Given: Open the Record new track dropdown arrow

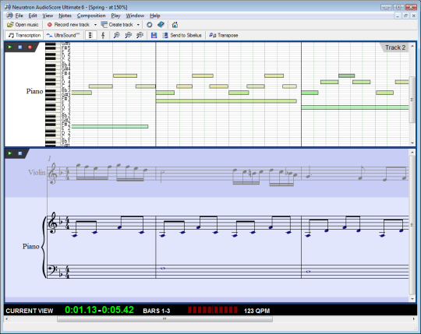Looking at the screenshot, I should [95, 25].
